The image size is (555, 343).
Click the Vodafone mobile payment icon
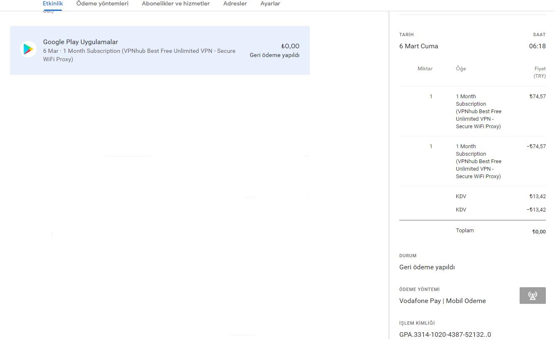click(x=533, y=296)
